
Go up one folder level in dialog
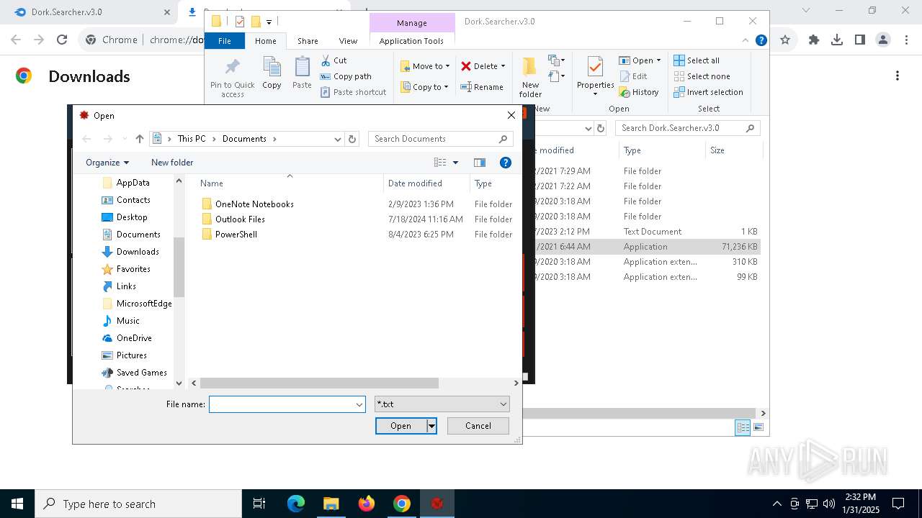[140, 139]
